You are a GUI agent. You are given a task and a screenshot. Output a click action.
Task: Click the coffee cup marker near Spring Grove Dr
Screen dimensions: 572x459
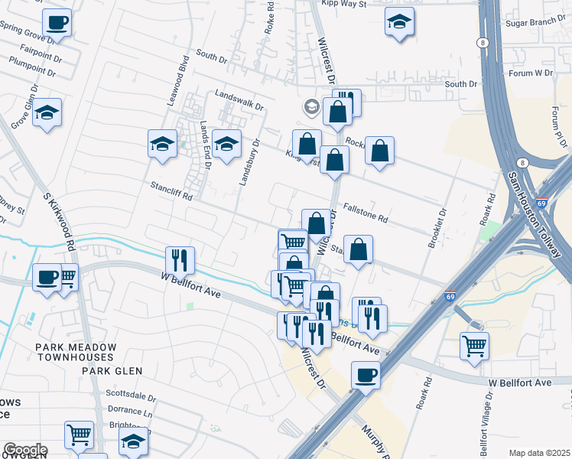pyautogui.click(x=56, y=22)
